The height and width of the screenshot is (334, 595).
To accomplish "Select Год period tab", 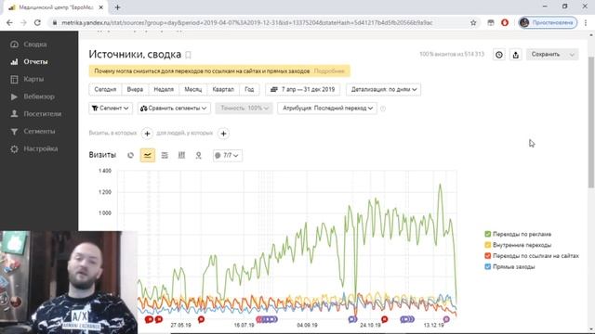I will [x=249, y=90].
